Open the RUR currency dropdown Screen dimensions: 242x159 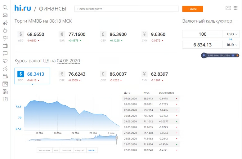[x=231, y=45]
